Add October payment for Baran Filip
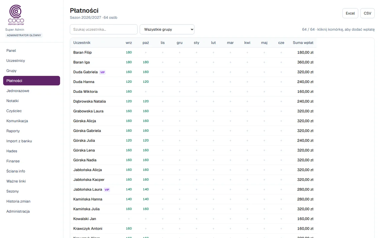Image resolution: width=381 pixels, height=238 pixels. coord(146,52)
